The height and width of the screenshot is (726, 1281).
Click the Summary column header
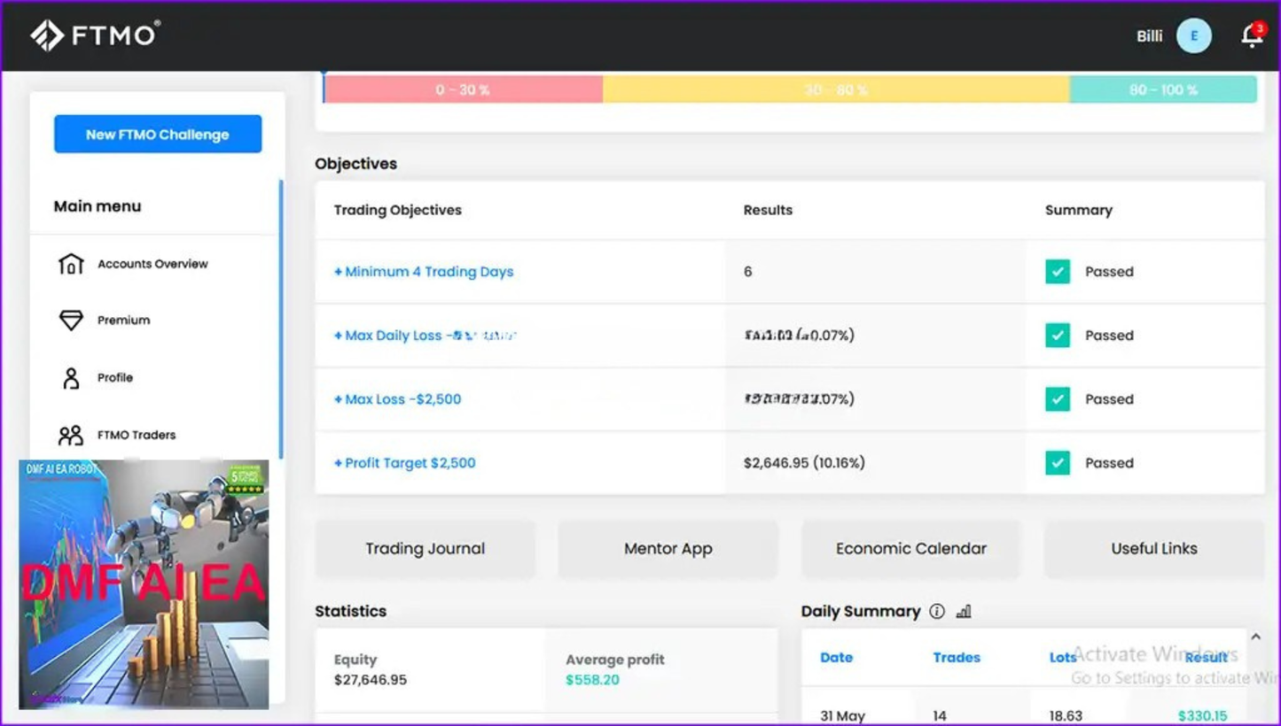(1079, 211)
